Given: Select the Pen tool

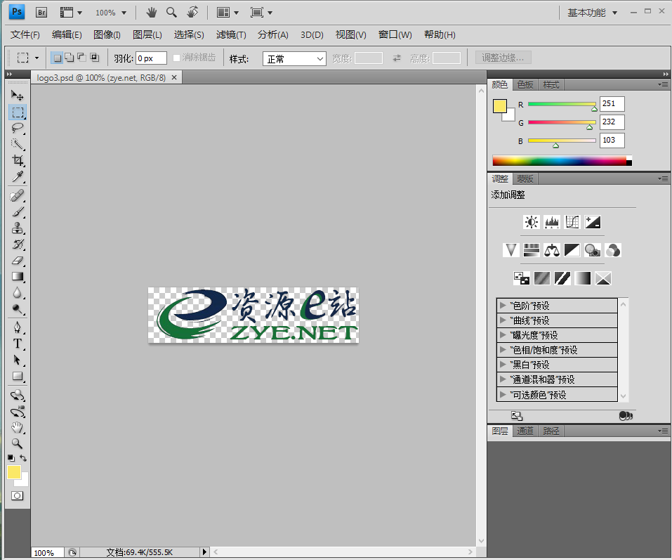Looking at the screenshot, I should click(x=17, y=327).
